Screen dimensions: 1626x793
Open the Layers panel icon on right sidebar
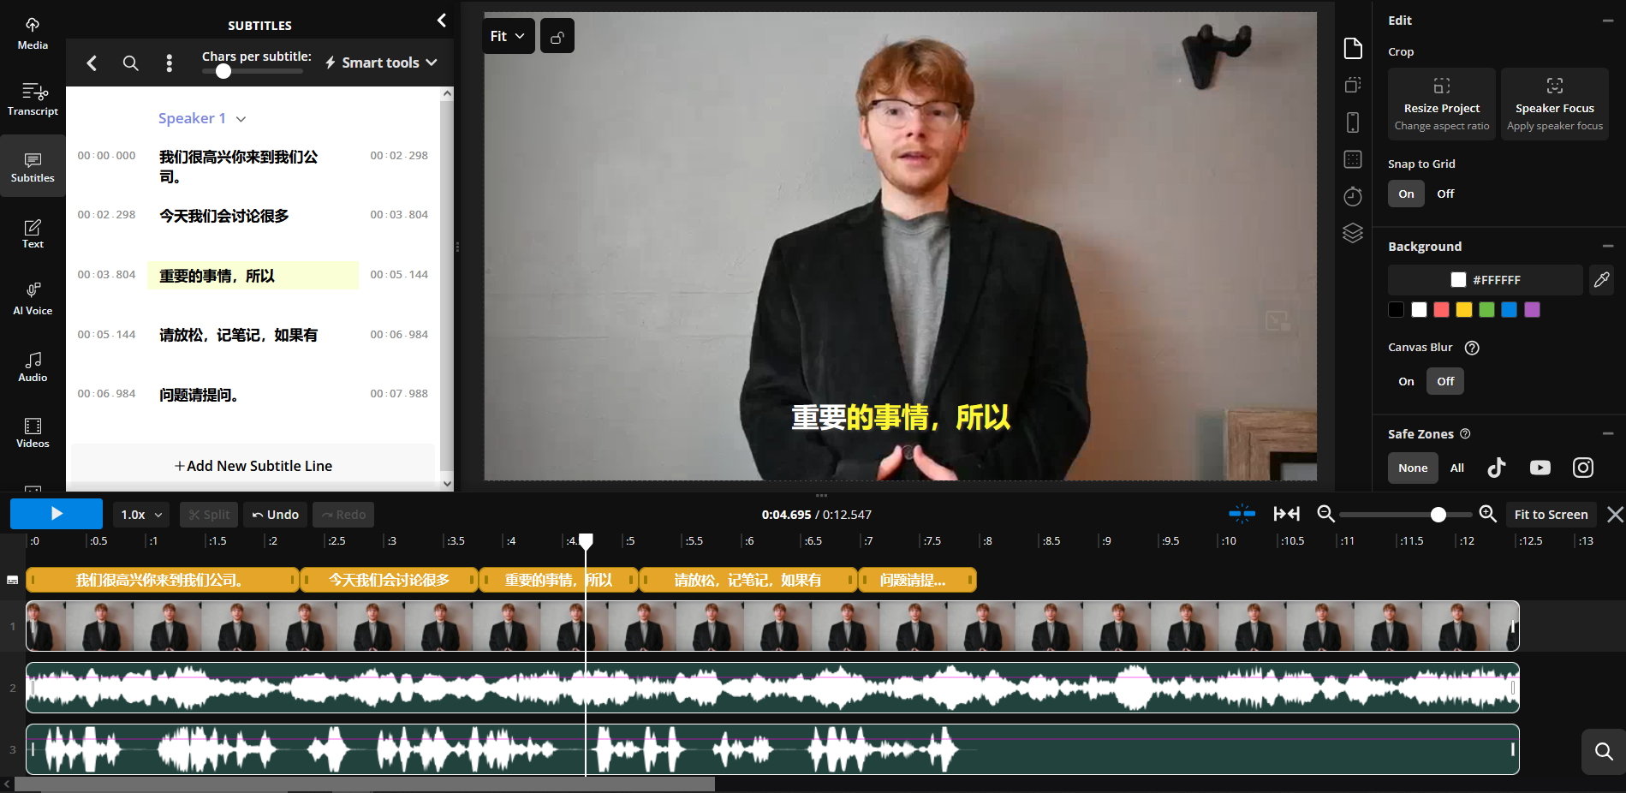coord(1353,232)
